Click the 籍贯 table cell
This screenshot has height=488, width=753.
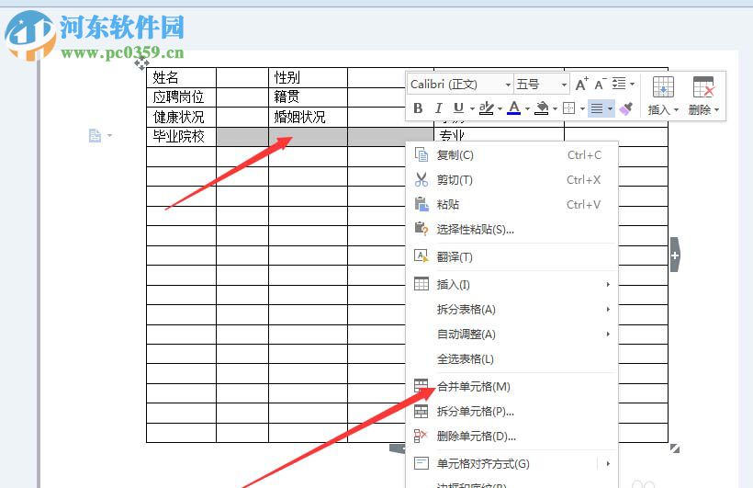click(x=308, y=97)
